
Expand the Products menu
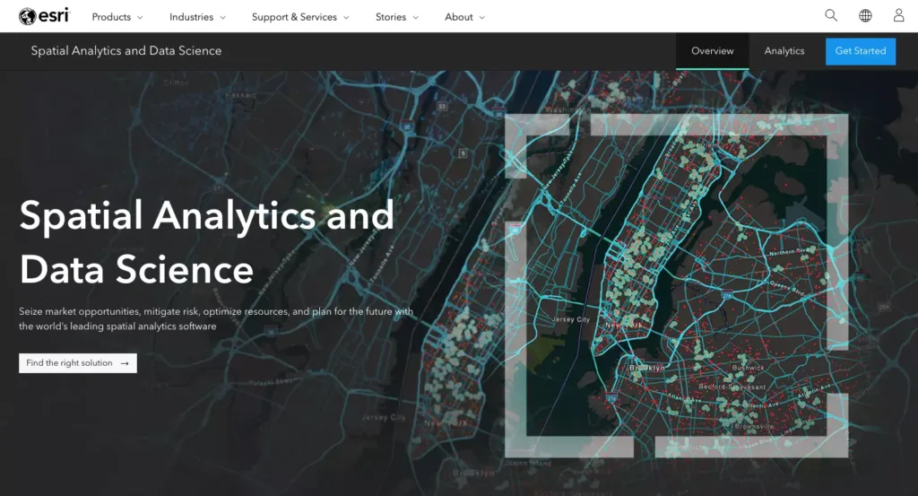[117, 17]
